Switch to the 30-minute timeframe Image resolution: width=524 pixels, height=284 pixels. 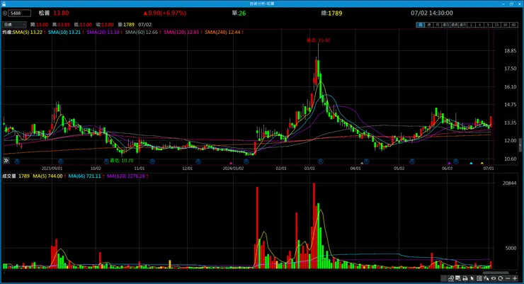506,25
